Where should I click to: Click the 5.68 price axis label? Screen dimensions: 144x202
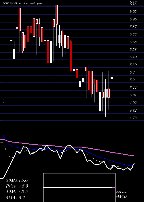coord(133,42)
